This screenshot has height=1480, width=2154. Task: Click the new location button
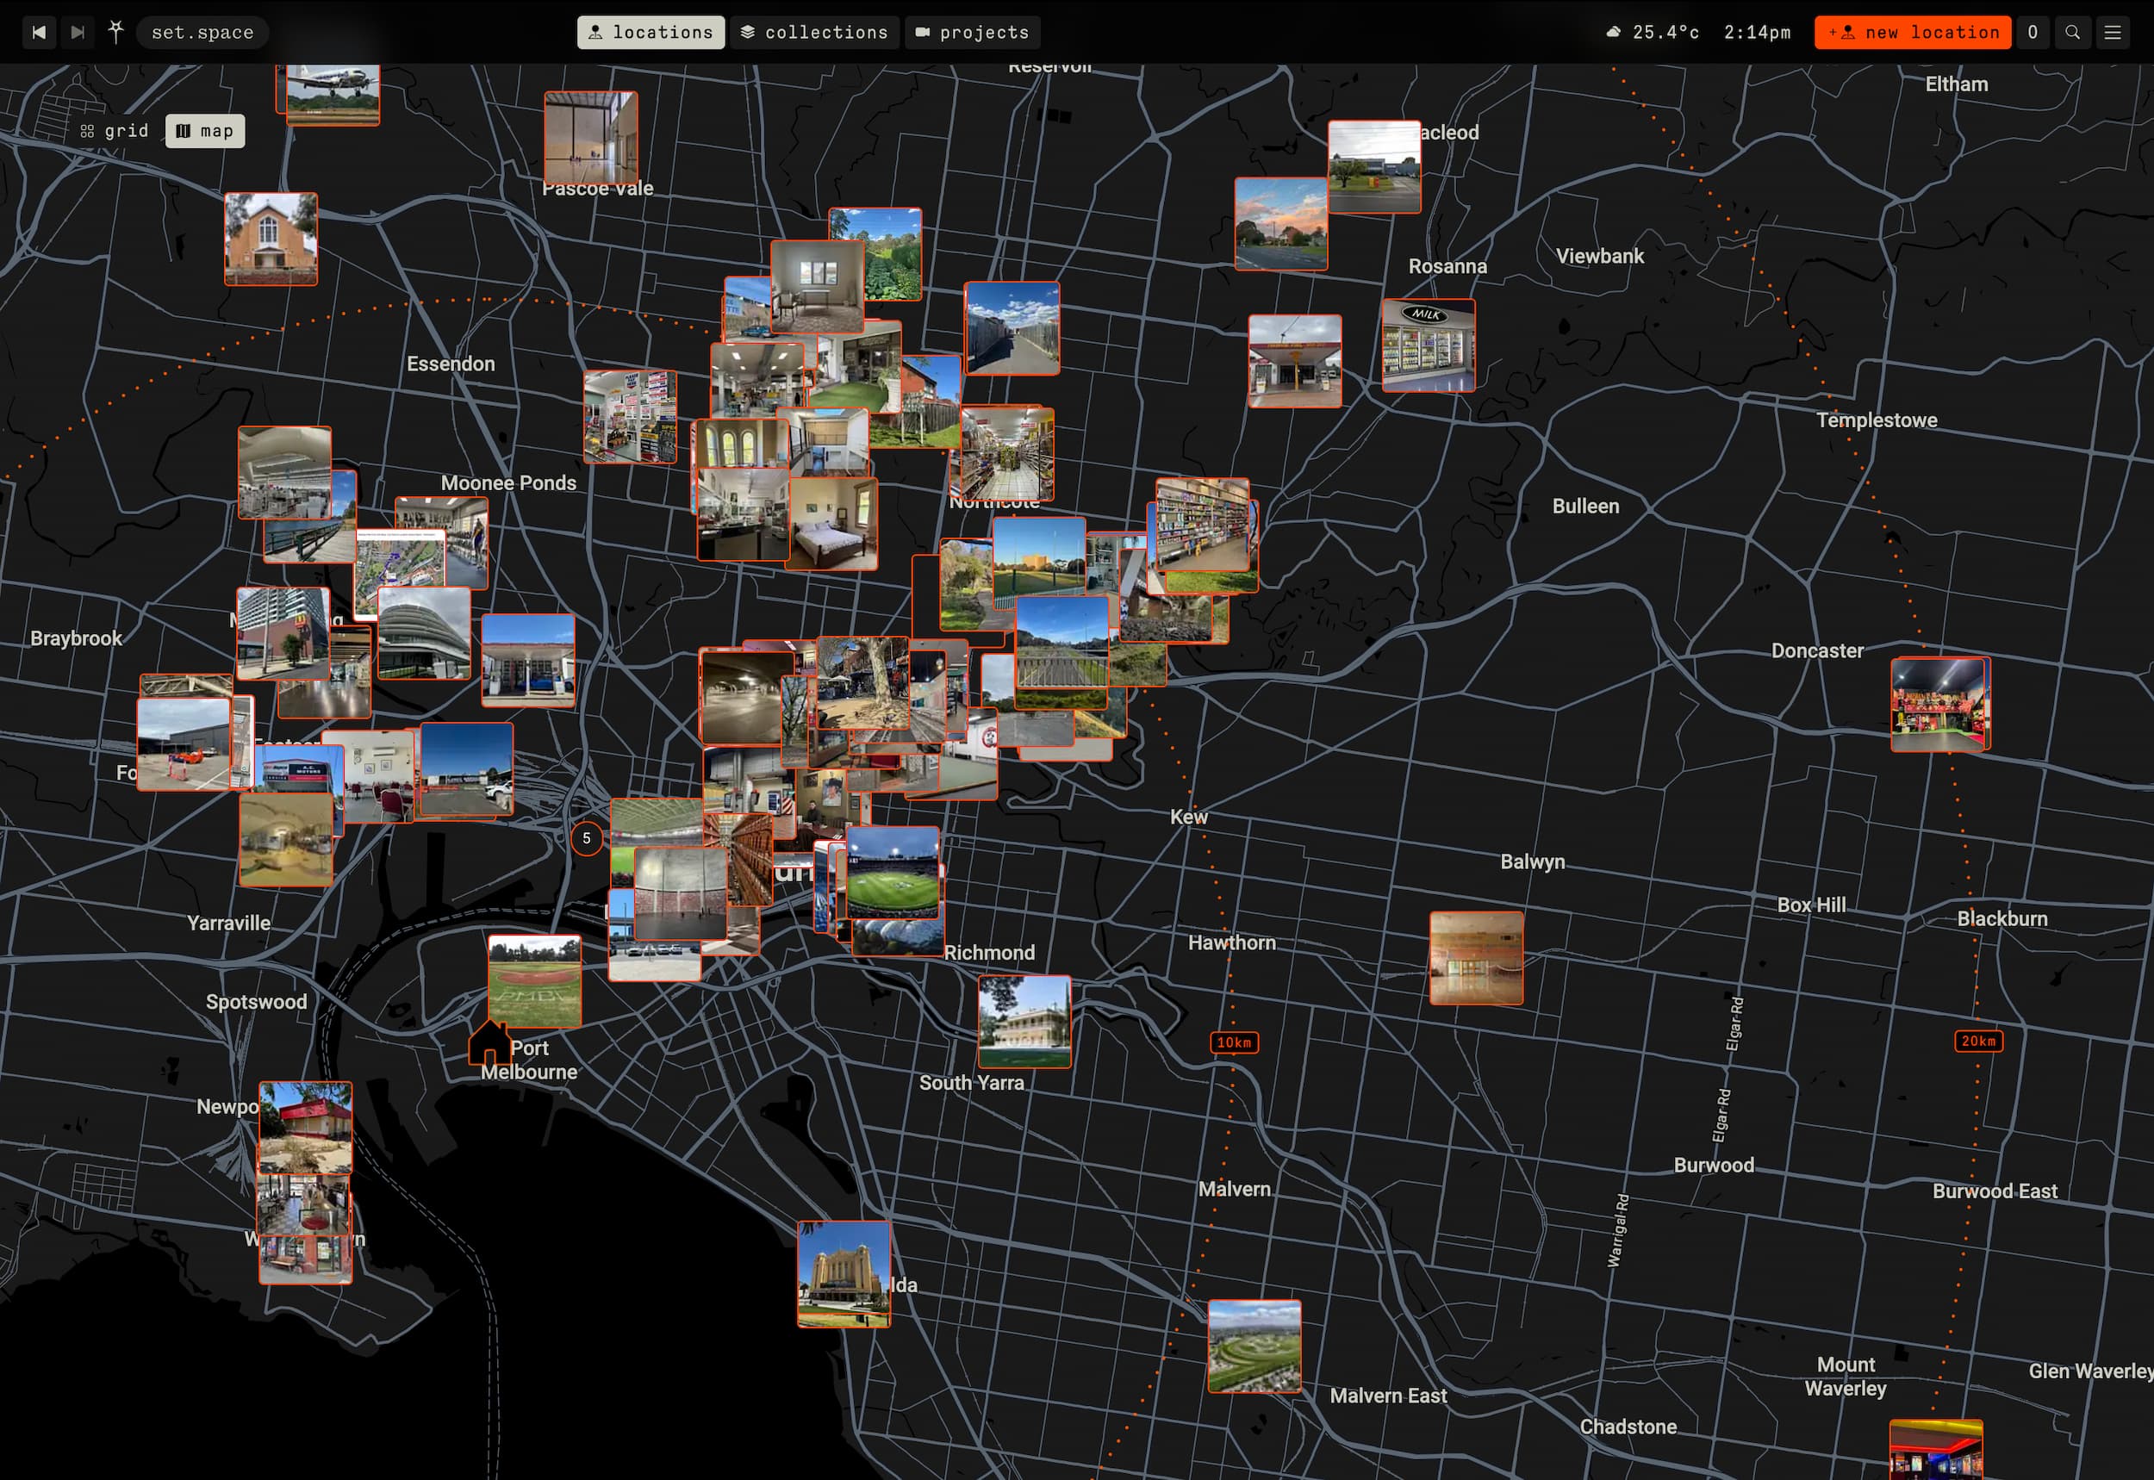pyautogui.click(x=1913, y=33)
